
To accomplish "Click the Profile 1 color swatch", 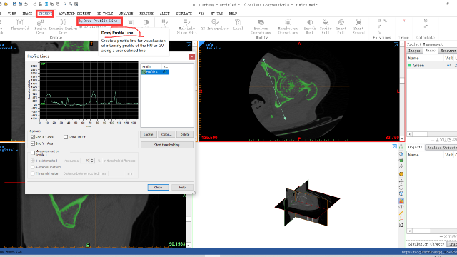I will [x=144, y=71].
